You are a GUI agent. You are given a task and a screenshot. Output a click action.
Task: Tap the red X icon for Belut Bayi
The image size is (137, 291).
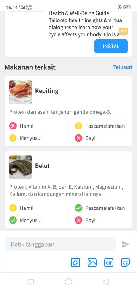click(x=78, y=220)
